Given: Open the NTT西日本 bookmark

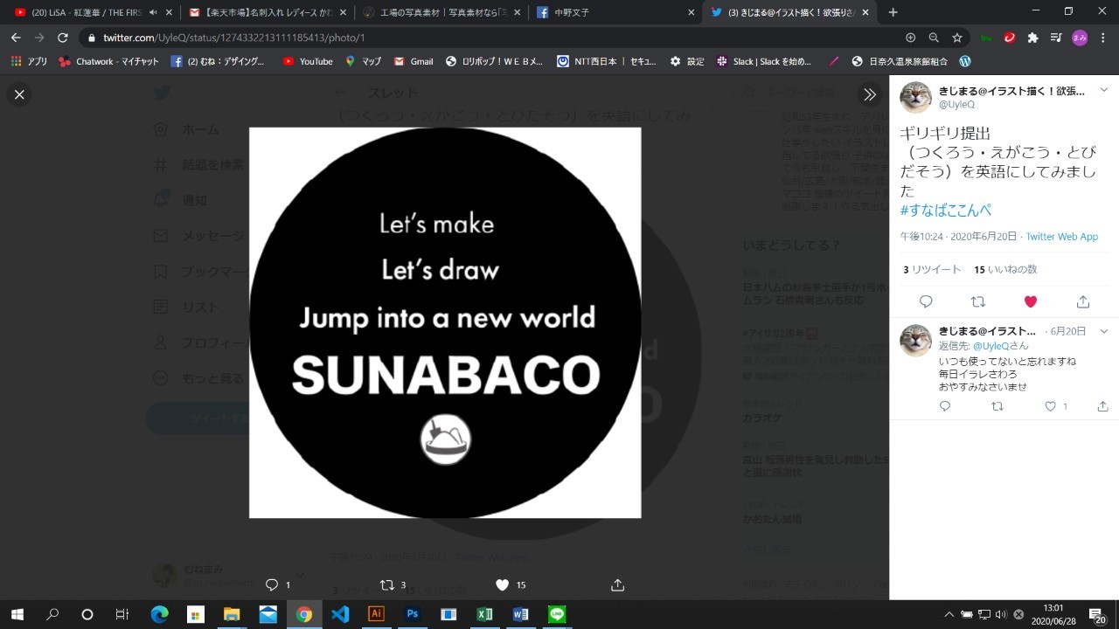Looking at the screenshot, I should pos(608,61).
